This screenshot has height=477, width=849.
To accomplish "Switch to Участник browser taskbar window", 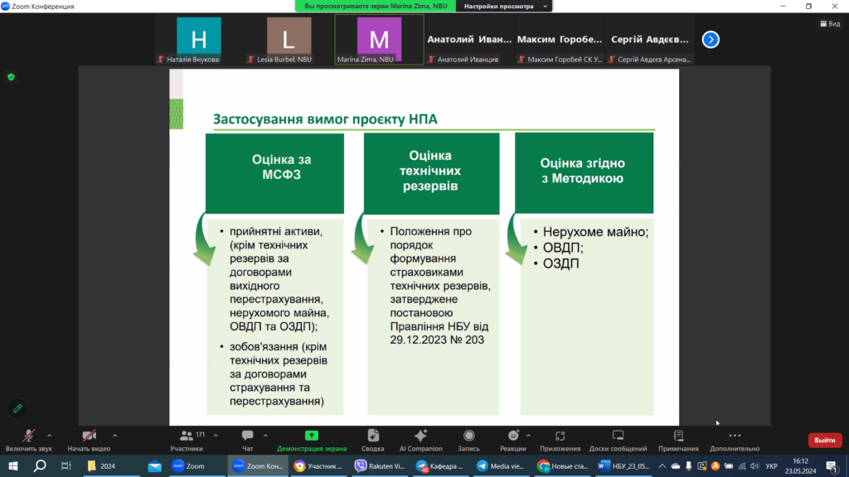I will click(x=319, y=465).
